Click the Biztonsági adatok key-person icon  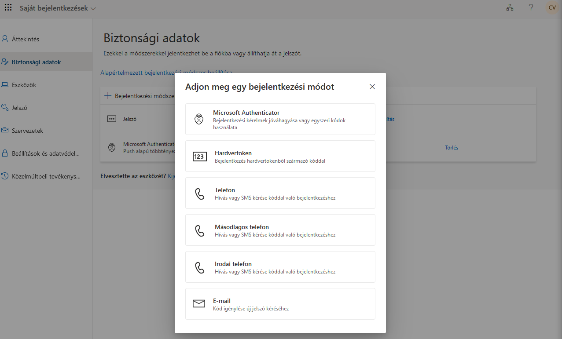click(5, 62)
